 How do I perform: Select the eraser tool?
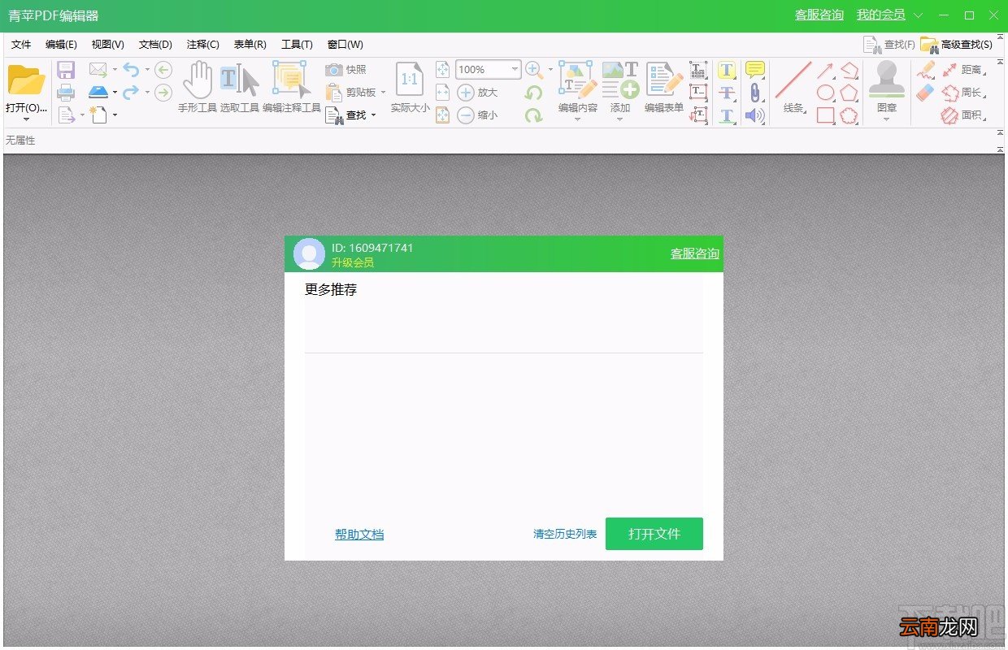[x=926, y=93]
